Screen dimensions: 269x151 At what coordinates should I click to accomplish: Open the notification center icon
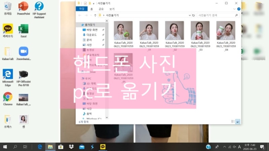coord(262,147)
